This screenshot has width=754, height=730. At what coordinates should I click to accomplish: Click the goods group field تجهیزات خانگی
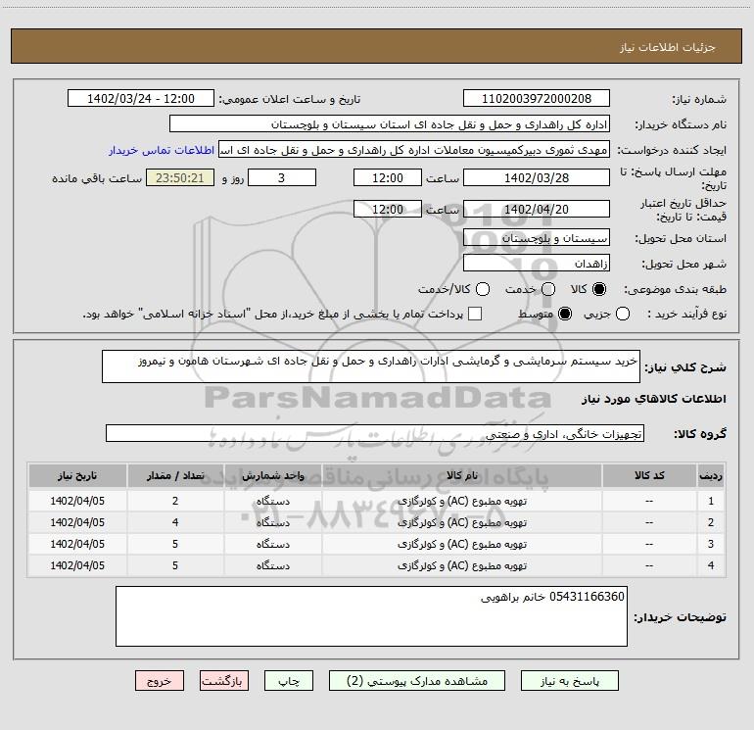375,433
